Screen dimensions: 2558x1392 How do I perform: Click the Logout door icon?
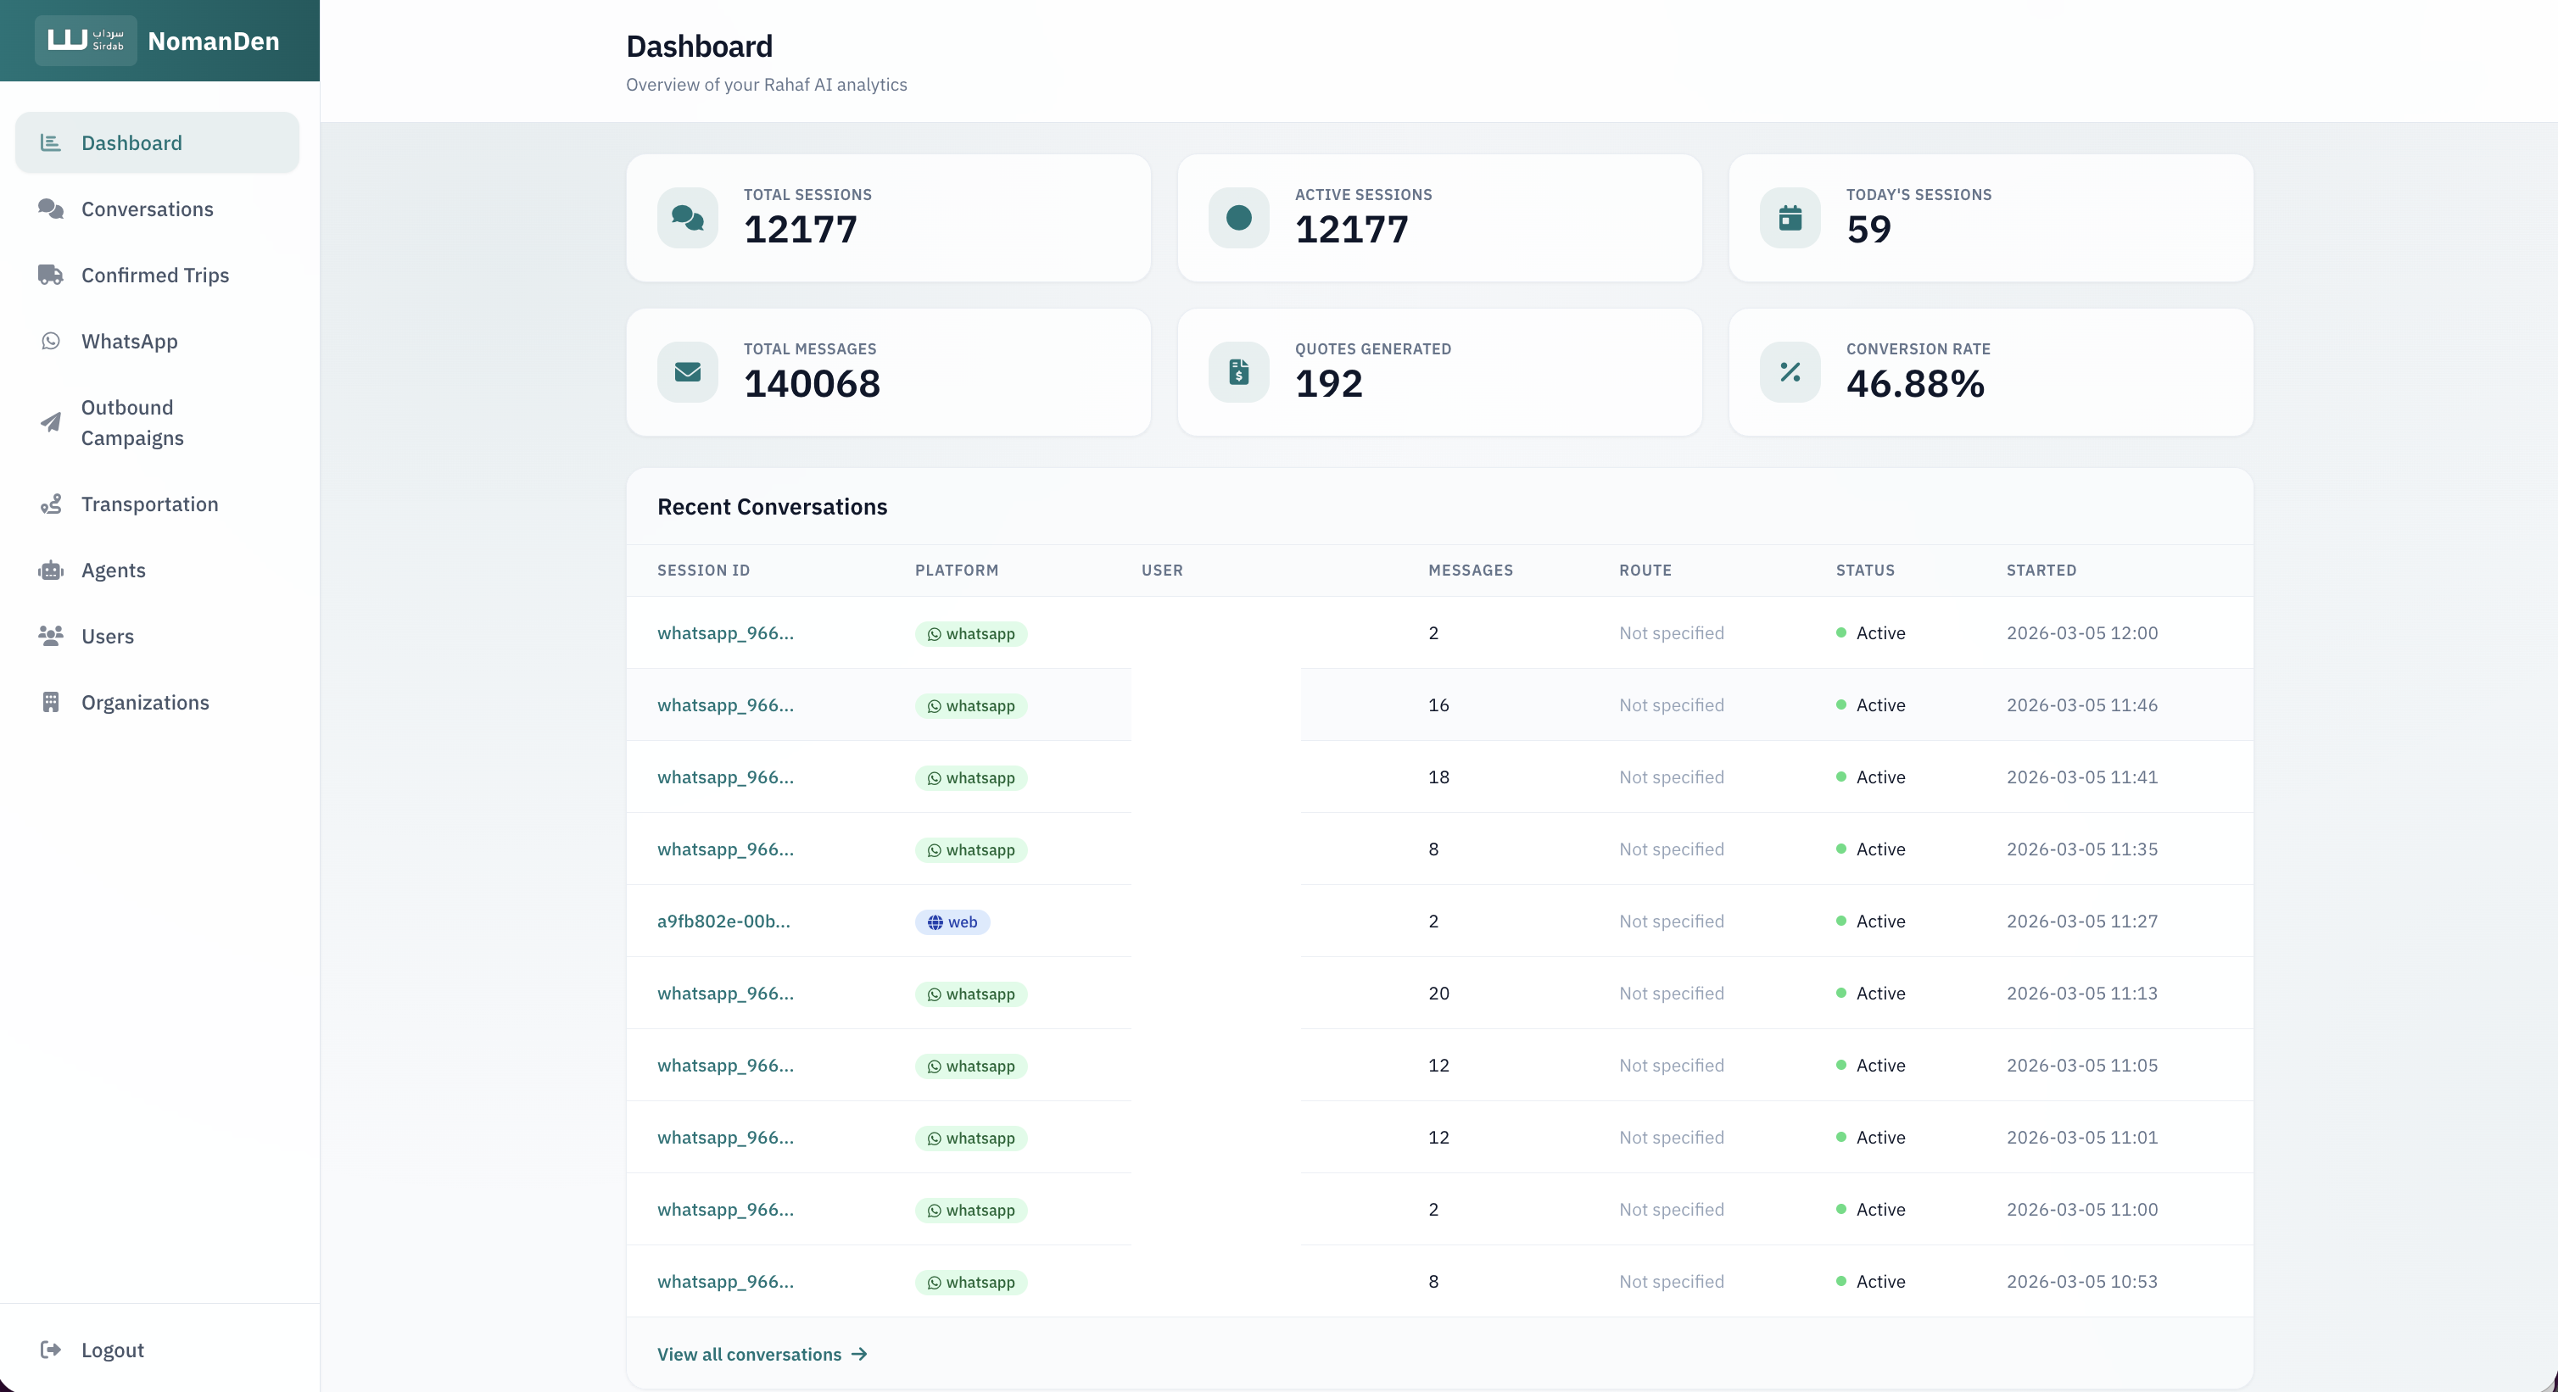[x=51, y=1350]
